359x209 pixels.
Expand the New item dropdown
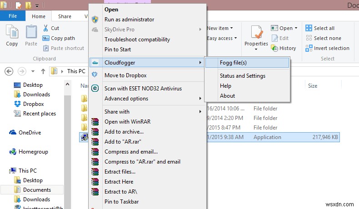[x=231, y=28]
